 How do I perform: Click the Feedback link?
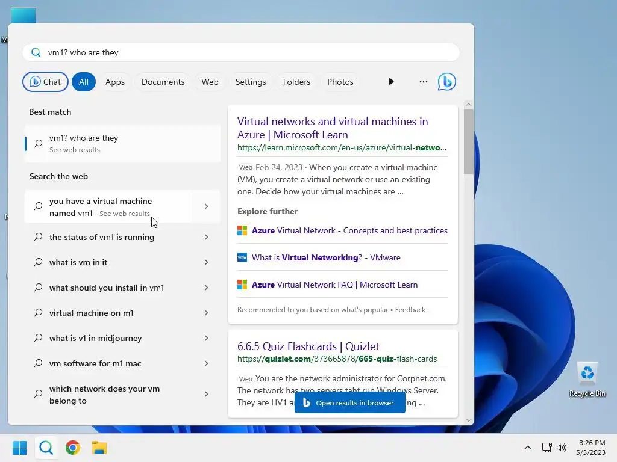pyautogui.click(x=410, y=310)
